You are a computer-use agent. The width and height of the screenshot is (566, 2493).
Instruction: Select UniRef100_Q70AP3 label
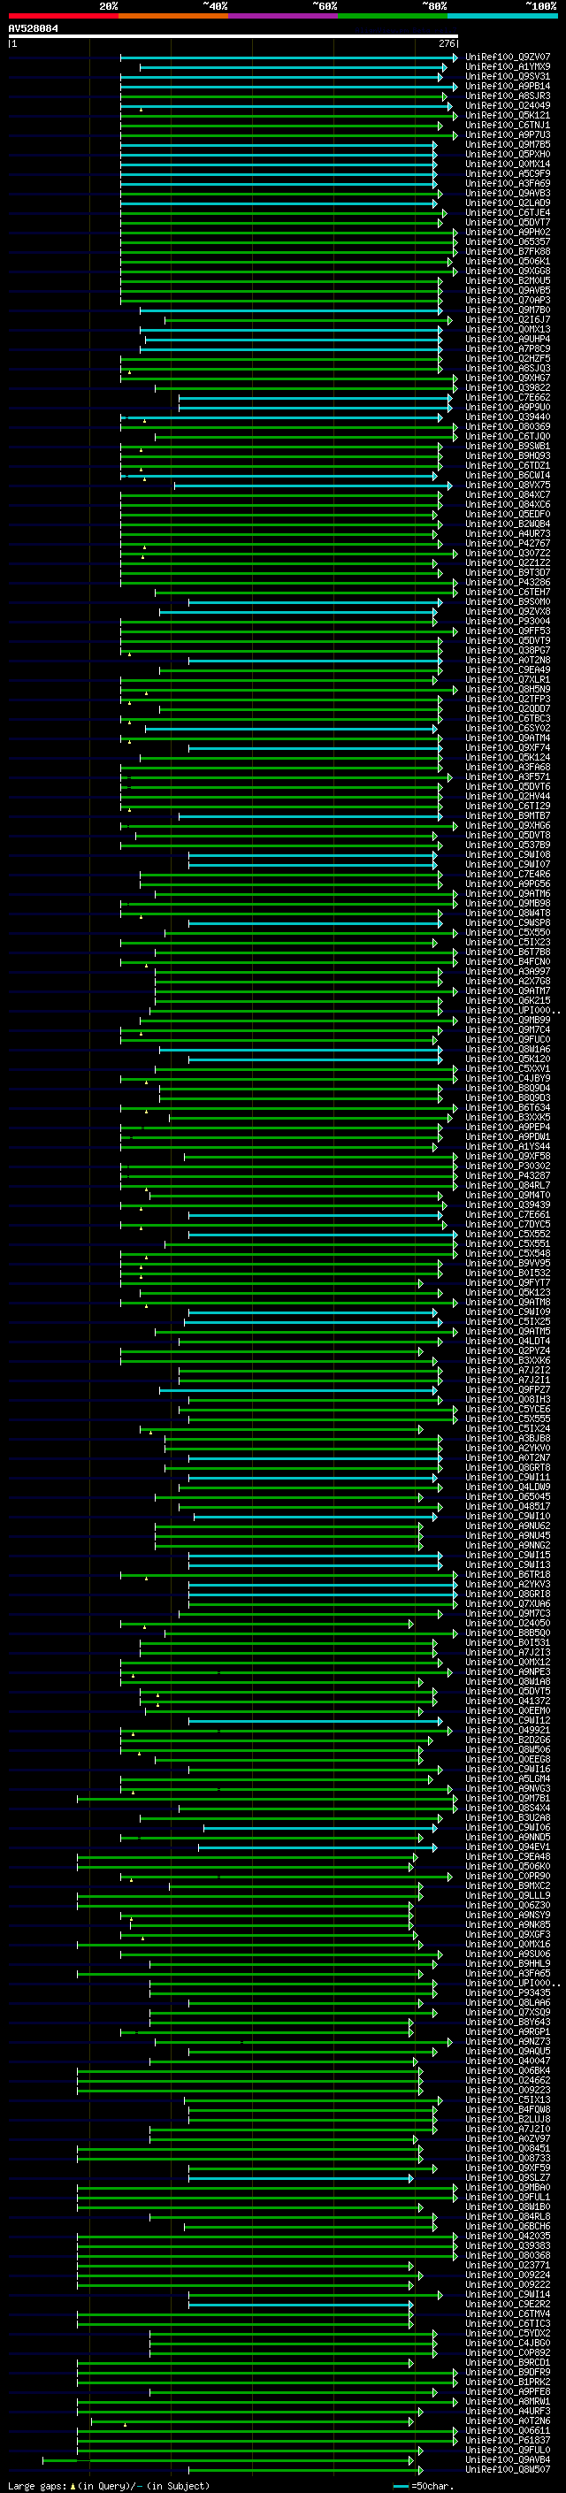pos(508,300)
